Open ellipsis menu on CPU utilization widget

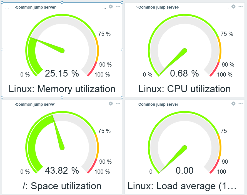240,6
